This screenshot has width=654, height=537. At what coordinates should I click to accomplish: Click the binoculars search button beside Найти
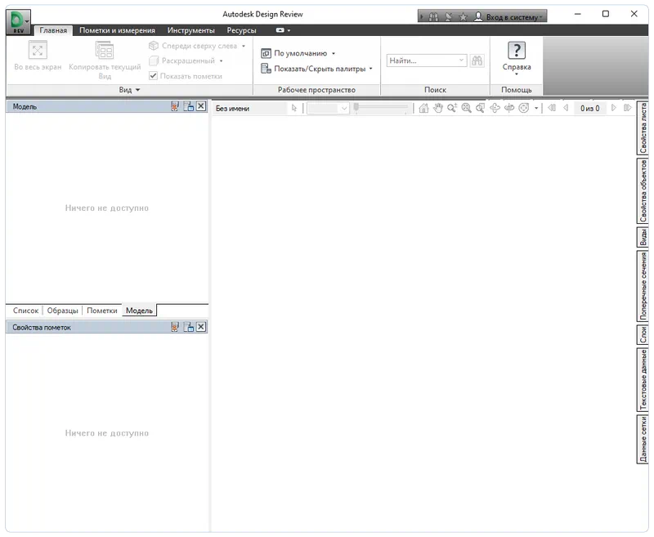point(477,60)
